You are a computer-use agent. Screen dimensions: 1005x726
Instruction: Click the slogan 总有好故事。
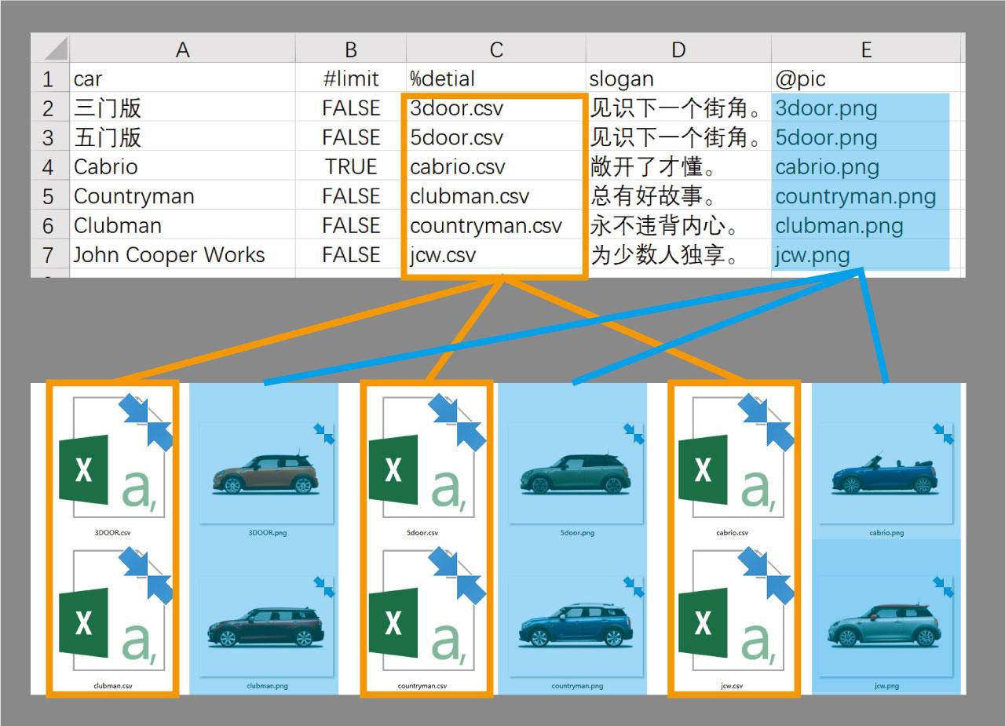tap(678, 195)
